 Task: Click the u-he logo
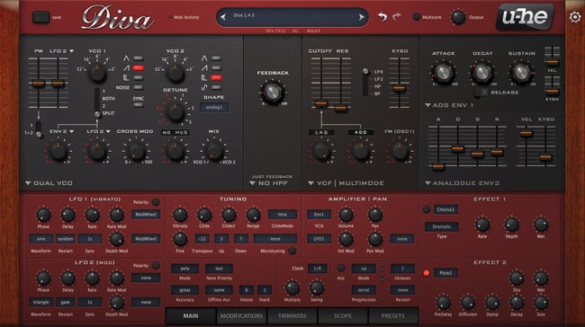click(x=525, y=17)
